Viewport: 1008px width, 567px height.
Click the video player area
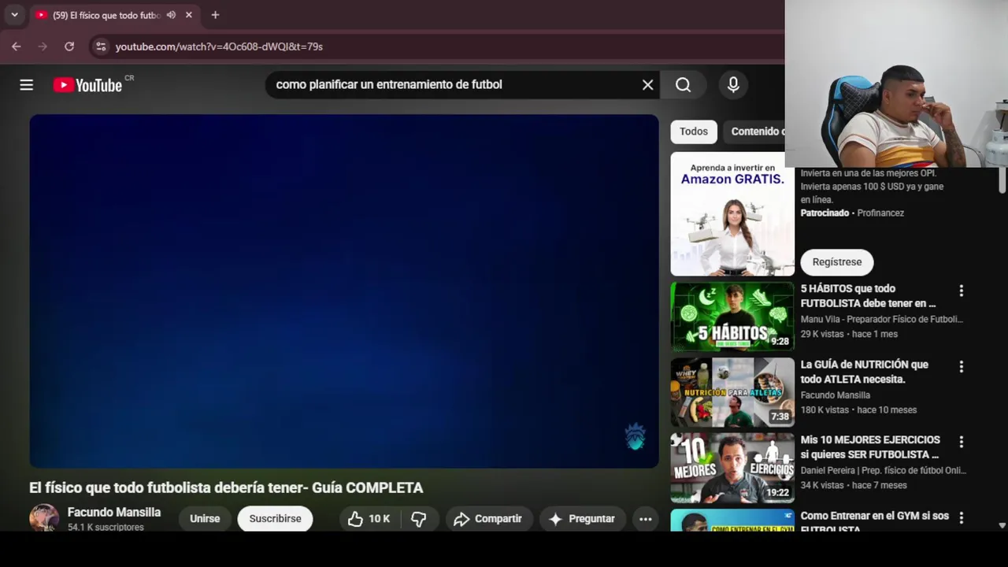pyautogui.click(x=344, y=291)
